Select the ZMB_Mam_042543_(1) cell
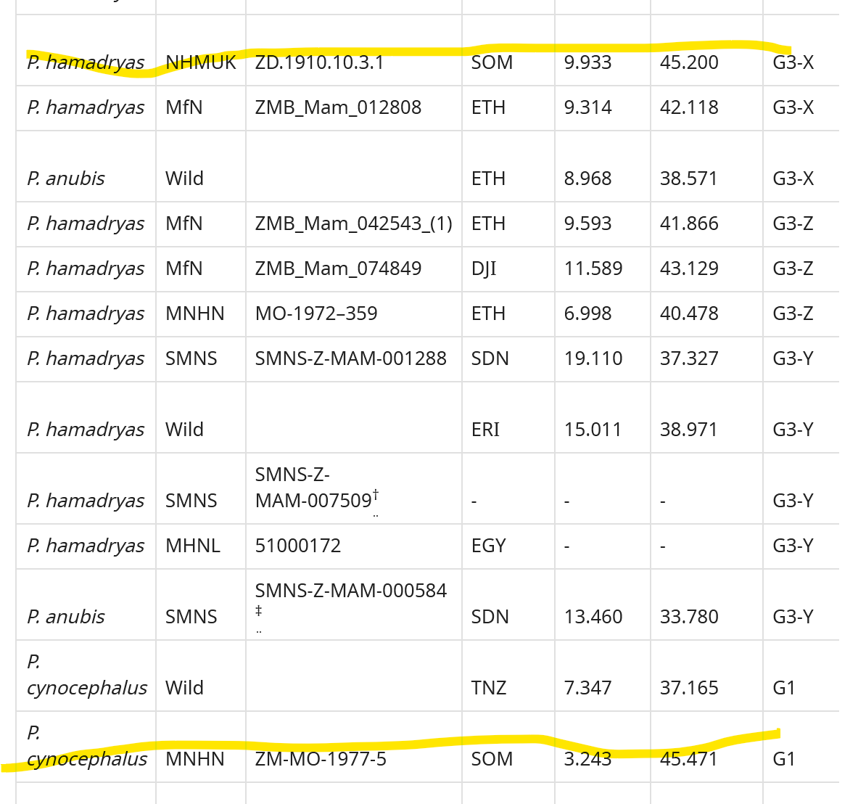The width and height of the screenshot is (866, 804). click(x=353, y=224)
